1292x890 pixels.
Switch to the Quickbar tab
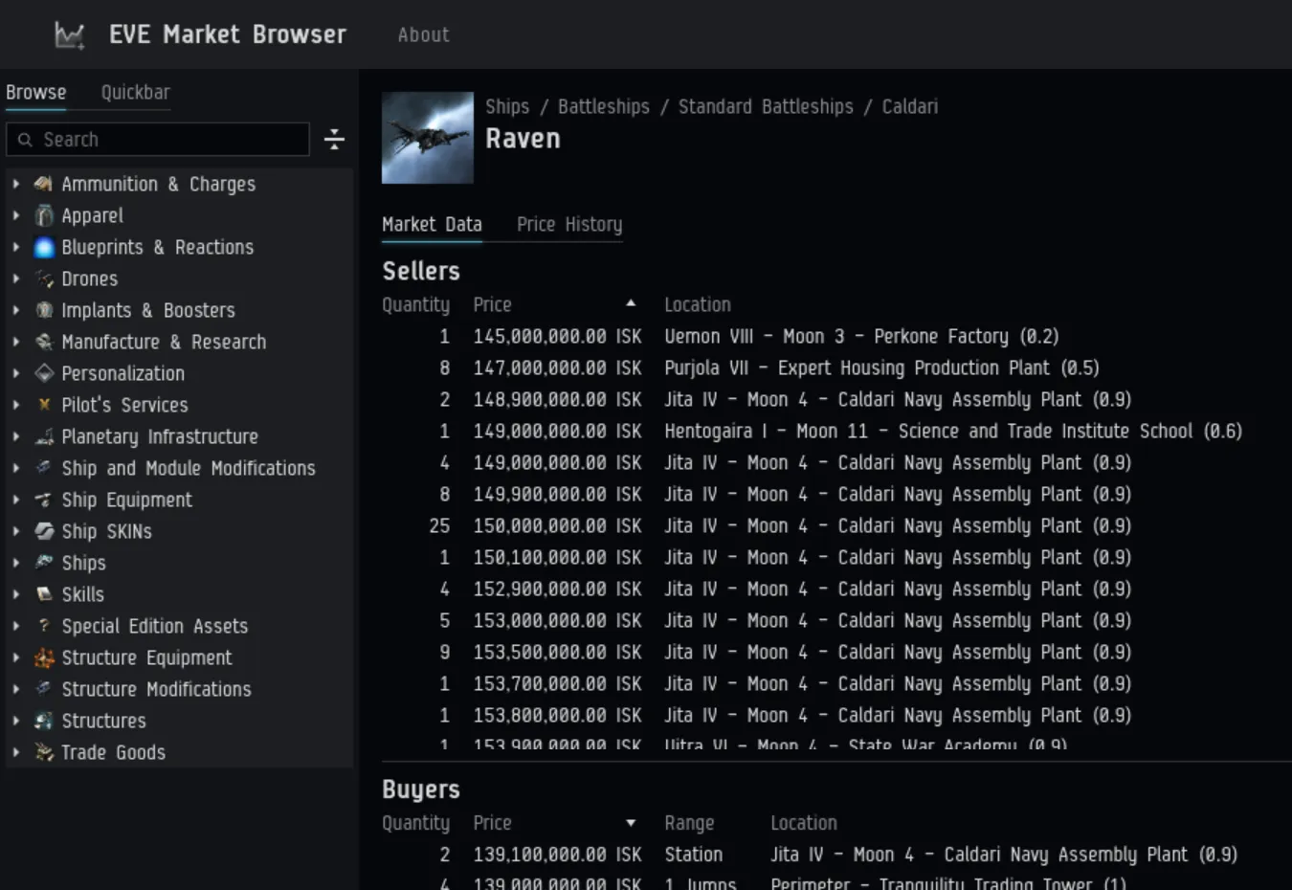click(135, 93)
